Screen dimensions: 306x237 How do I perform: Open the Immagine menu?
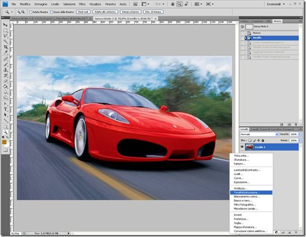coord(41,4)
